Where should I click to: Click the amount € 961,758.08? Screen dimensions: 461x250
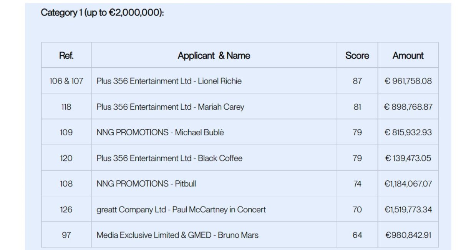point(408,81)
